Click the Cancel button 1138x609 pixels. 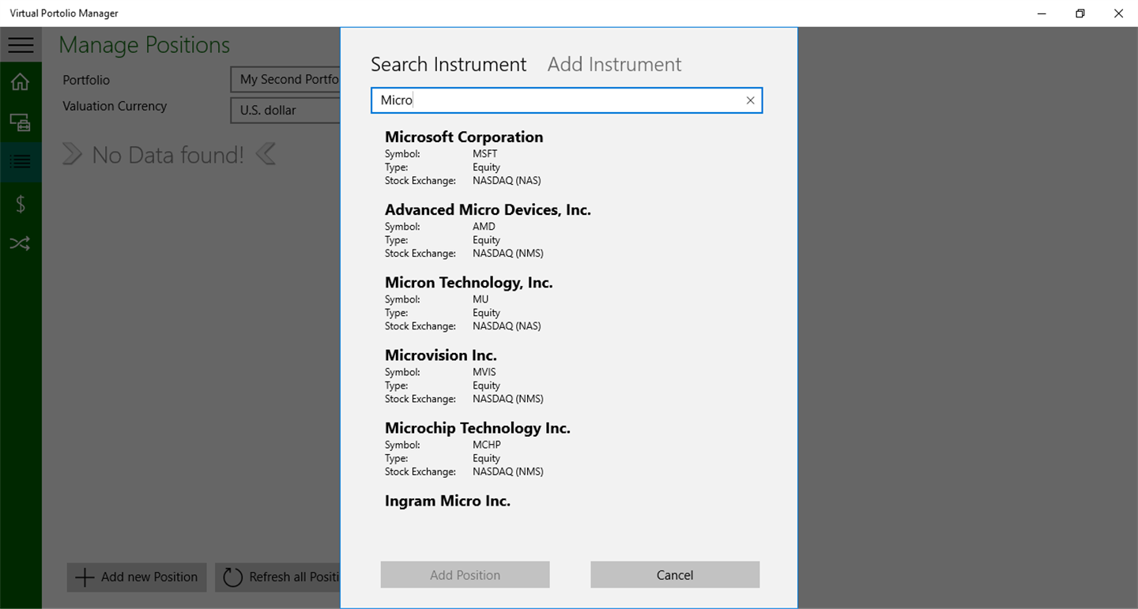click(674, 575)
